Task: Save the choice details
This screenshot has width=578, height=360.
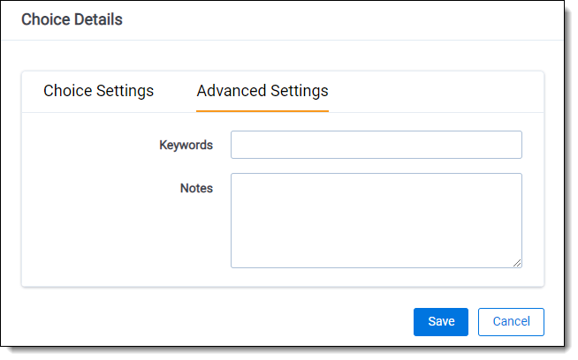Action: click(440, 322)
